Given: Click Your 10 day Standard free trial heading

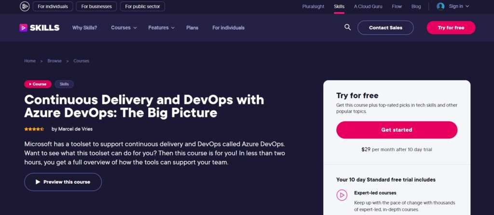Looking at the screenshot, I should (386, 180).
